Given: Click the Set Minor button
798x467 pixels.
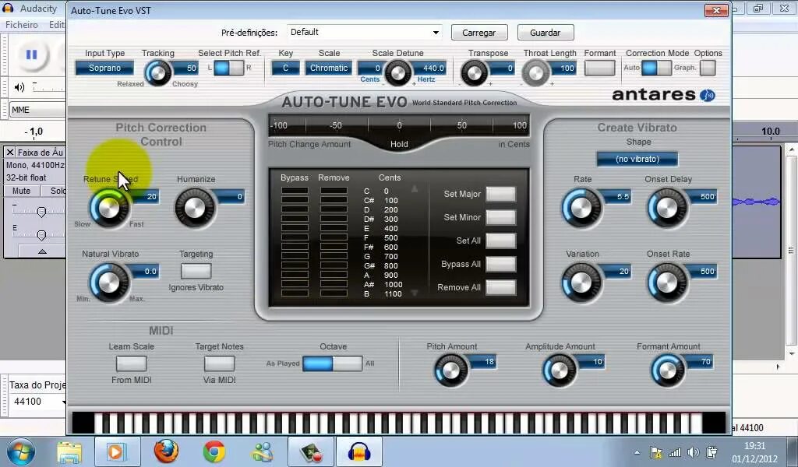Looking at the screenshot, I should tap(501, 217).
